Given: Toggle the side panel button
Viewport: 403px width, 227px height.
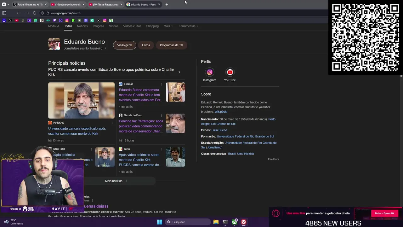Looking at the screenshot, I should [4, 13].
